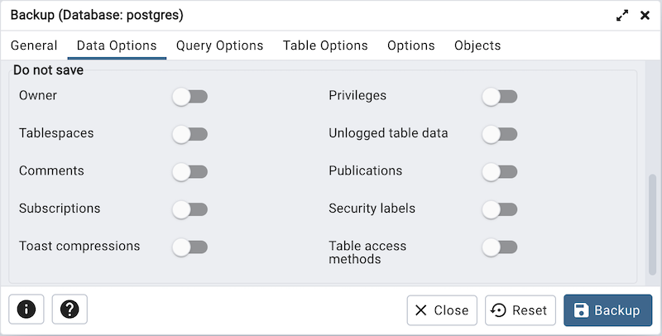The width and height of the screenshot is (662, 336).
Task: Toggle the Owner switch
Action: [189, 97]
